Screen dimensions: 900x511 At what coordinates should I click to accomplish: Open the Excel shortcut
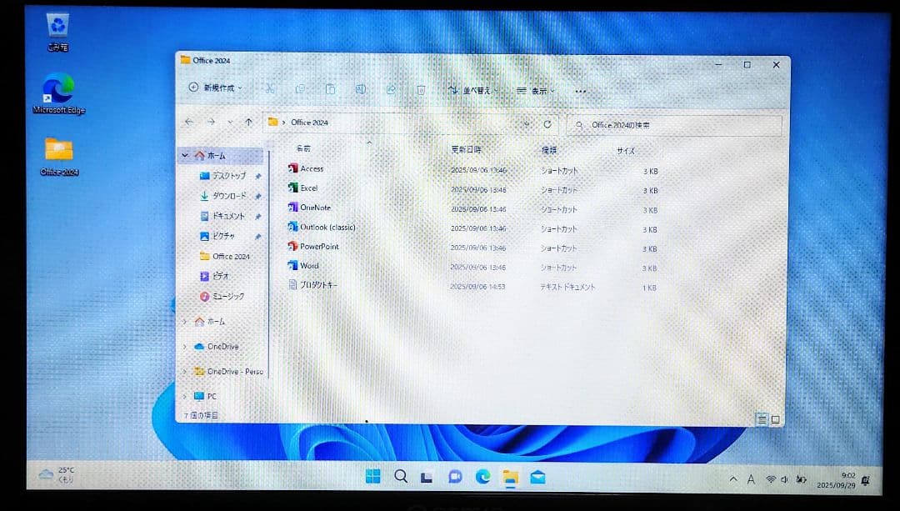pos(307,188)
